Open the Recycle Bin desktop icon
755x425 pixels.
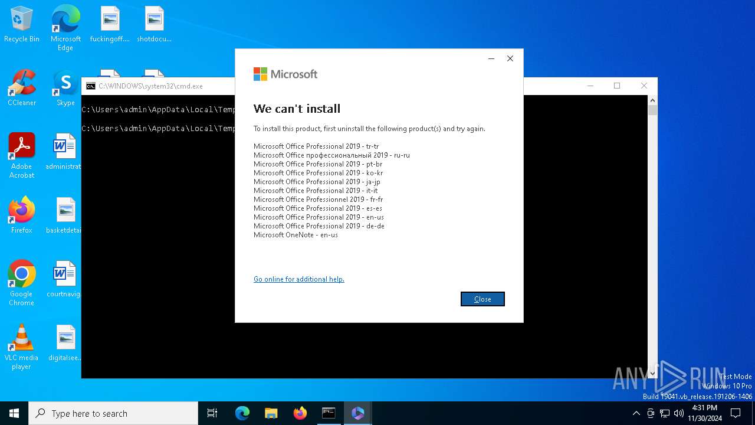22,25
